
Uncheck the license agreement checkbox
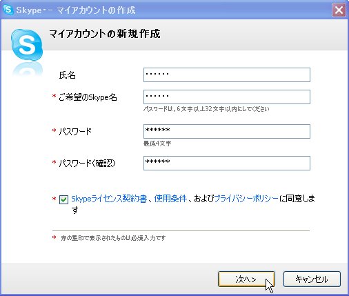(x=63, y=199)
